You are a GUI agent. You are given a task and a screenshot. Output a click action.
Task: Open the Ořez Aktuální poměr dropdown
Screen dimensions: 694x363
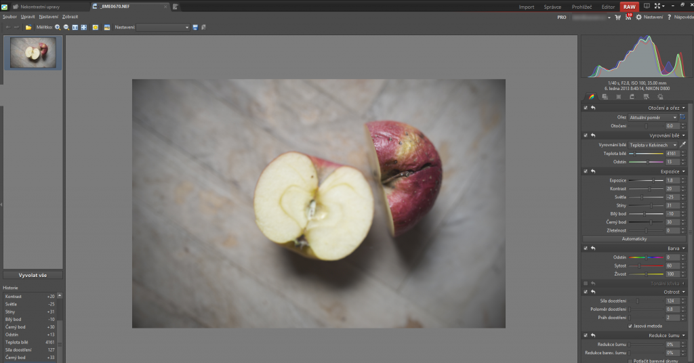pos(653,117)
